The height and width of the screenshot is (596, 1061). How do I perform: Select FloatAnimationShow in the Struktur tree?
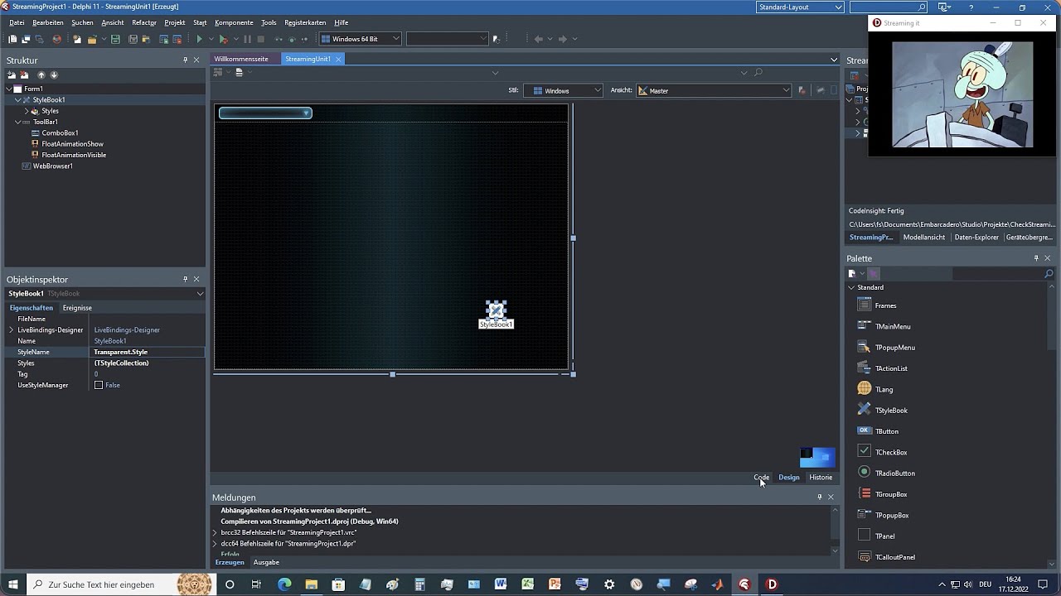pyautogui.click(x=72, y=144)
